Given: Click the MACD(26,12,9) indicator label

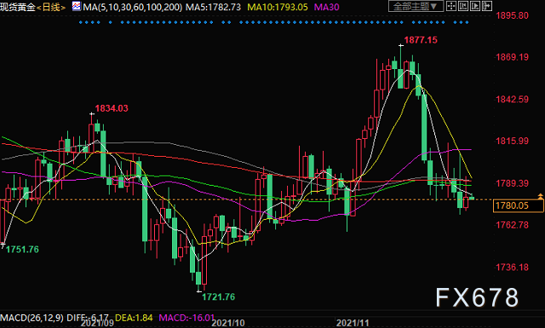Looking at the screenshot, I should [32, 318].
